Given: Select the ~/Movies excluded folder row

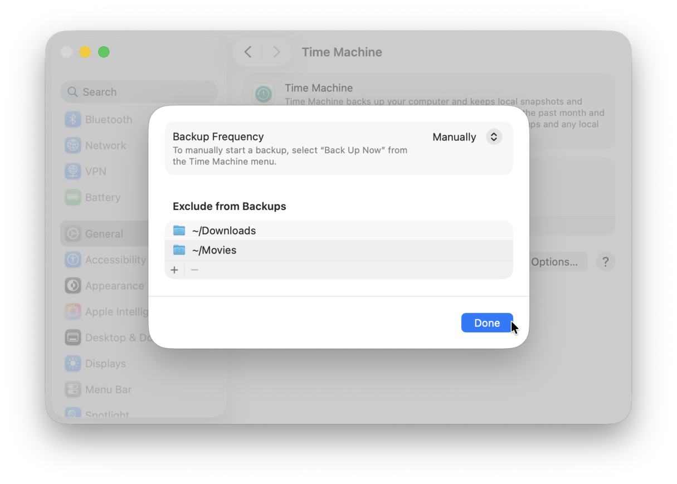Looking at the screenshot, I should [339, 250].
